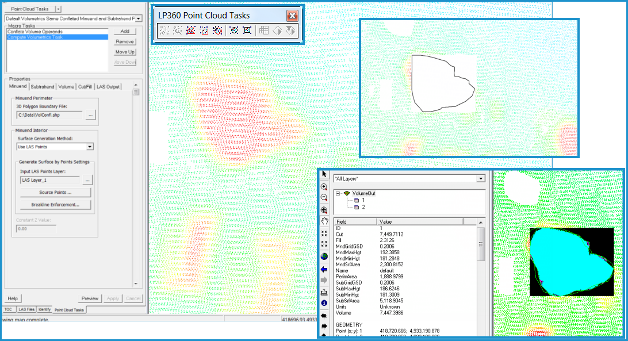Image resolution: width=628 pixels, height=341 pixels.
Task: Open the Default Volumetrics macro dropdown
Action: (139, 19)
